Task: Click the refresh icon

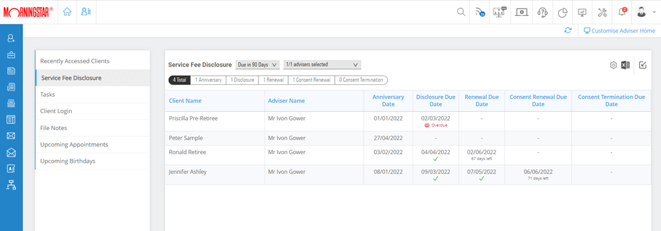Action: pos(568,31)
